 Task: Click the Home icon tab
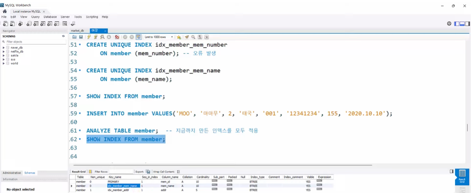pyautogui.click(x=4, y=11)
